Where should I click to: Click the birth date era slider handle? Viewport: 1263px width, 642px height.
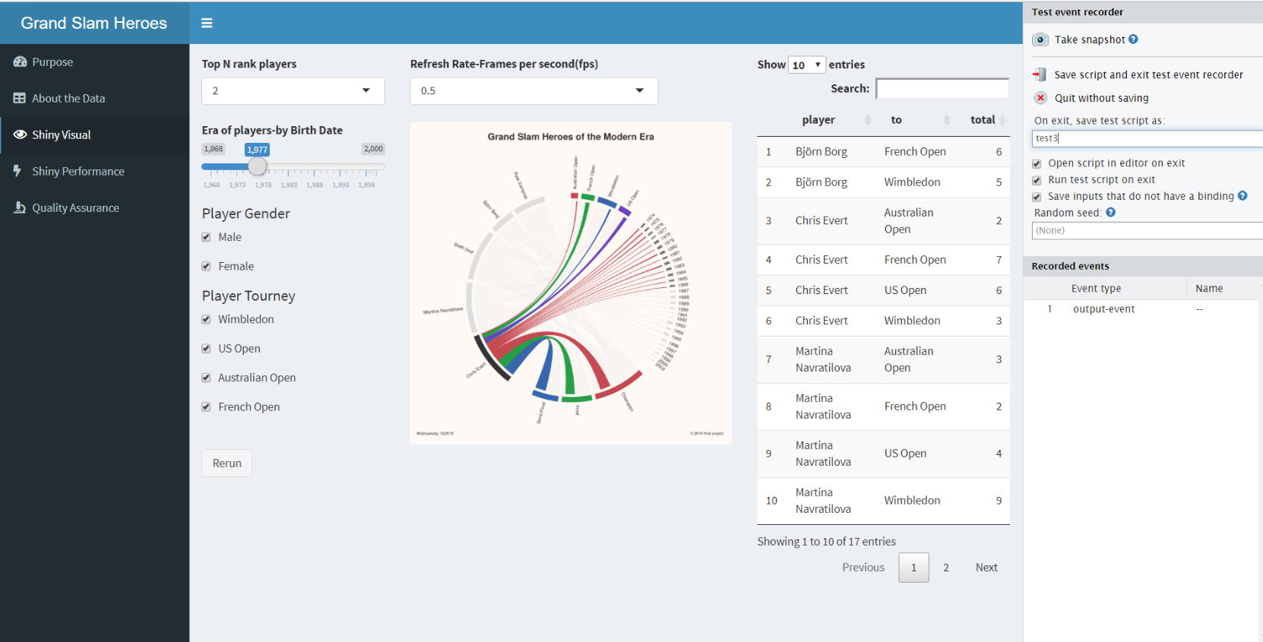tap(258, 166)
